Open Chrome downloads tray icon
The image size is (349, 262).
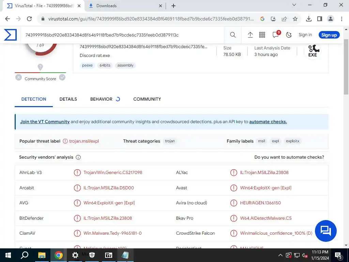click(309, 19)
